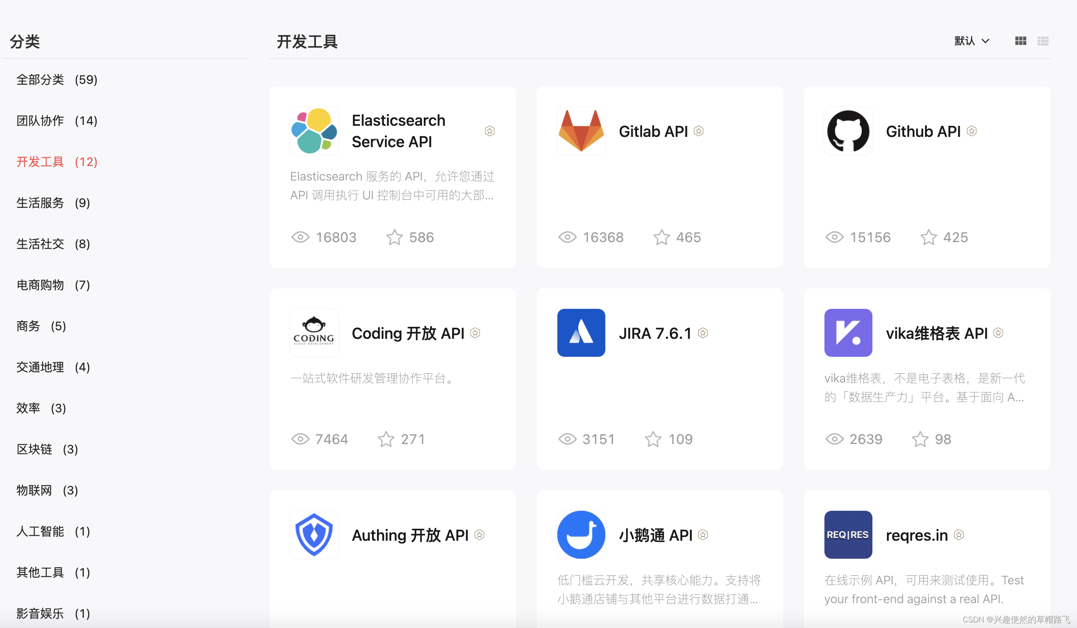This screenshot has height=628, width=1077.
Task: Select 生活社交 (8) category
Action: click(53, 244)
